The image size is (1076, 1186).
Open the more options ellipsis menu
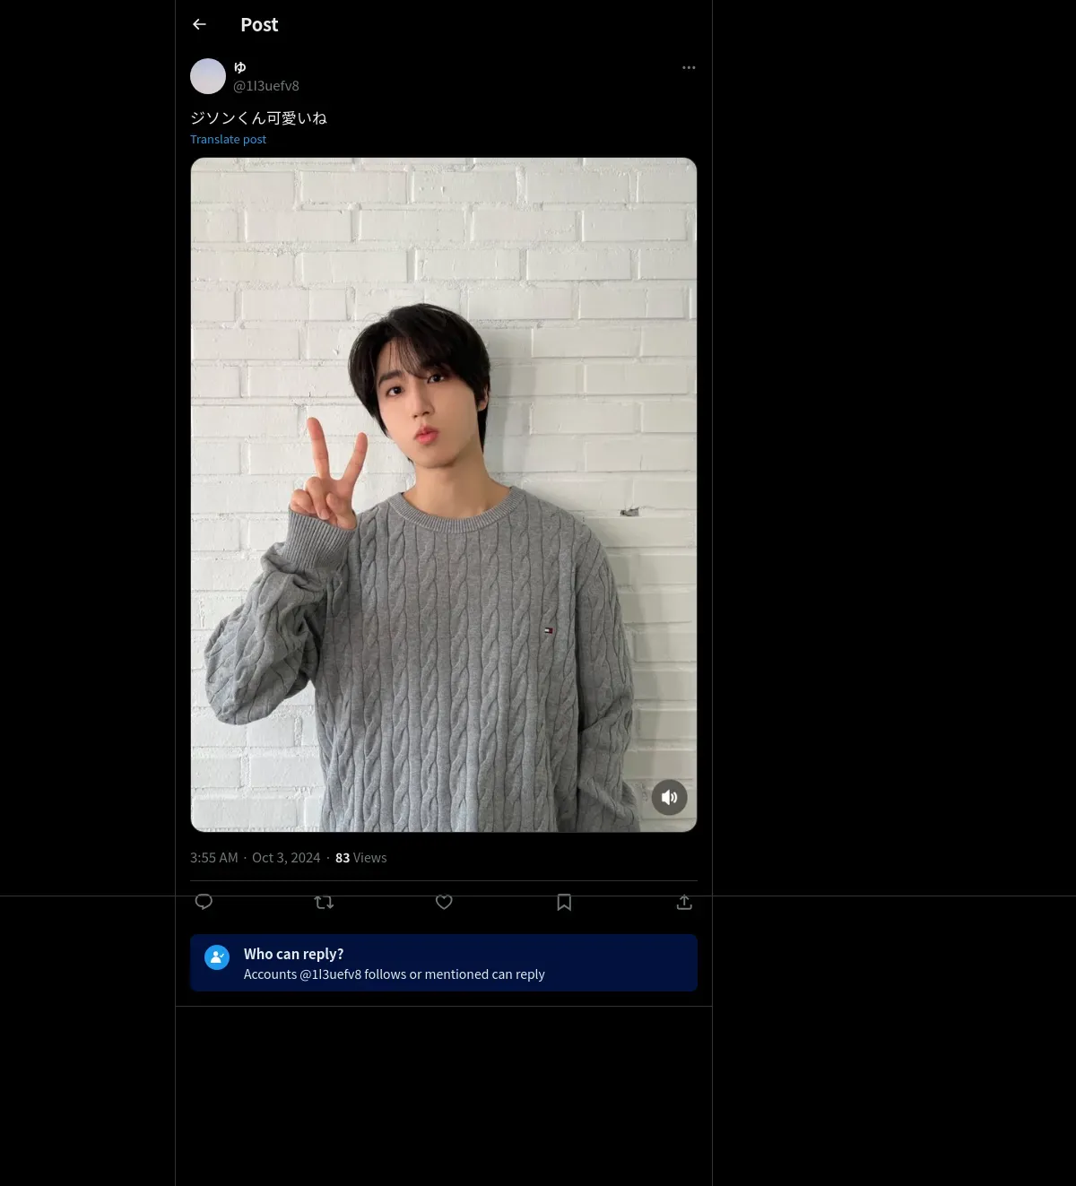click(689, 67)
